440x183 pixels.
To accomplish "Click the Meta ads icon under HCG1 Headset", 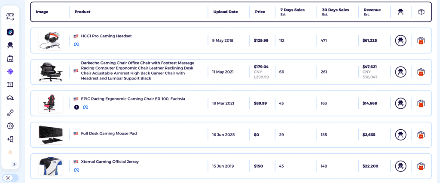I will [76, 45].
